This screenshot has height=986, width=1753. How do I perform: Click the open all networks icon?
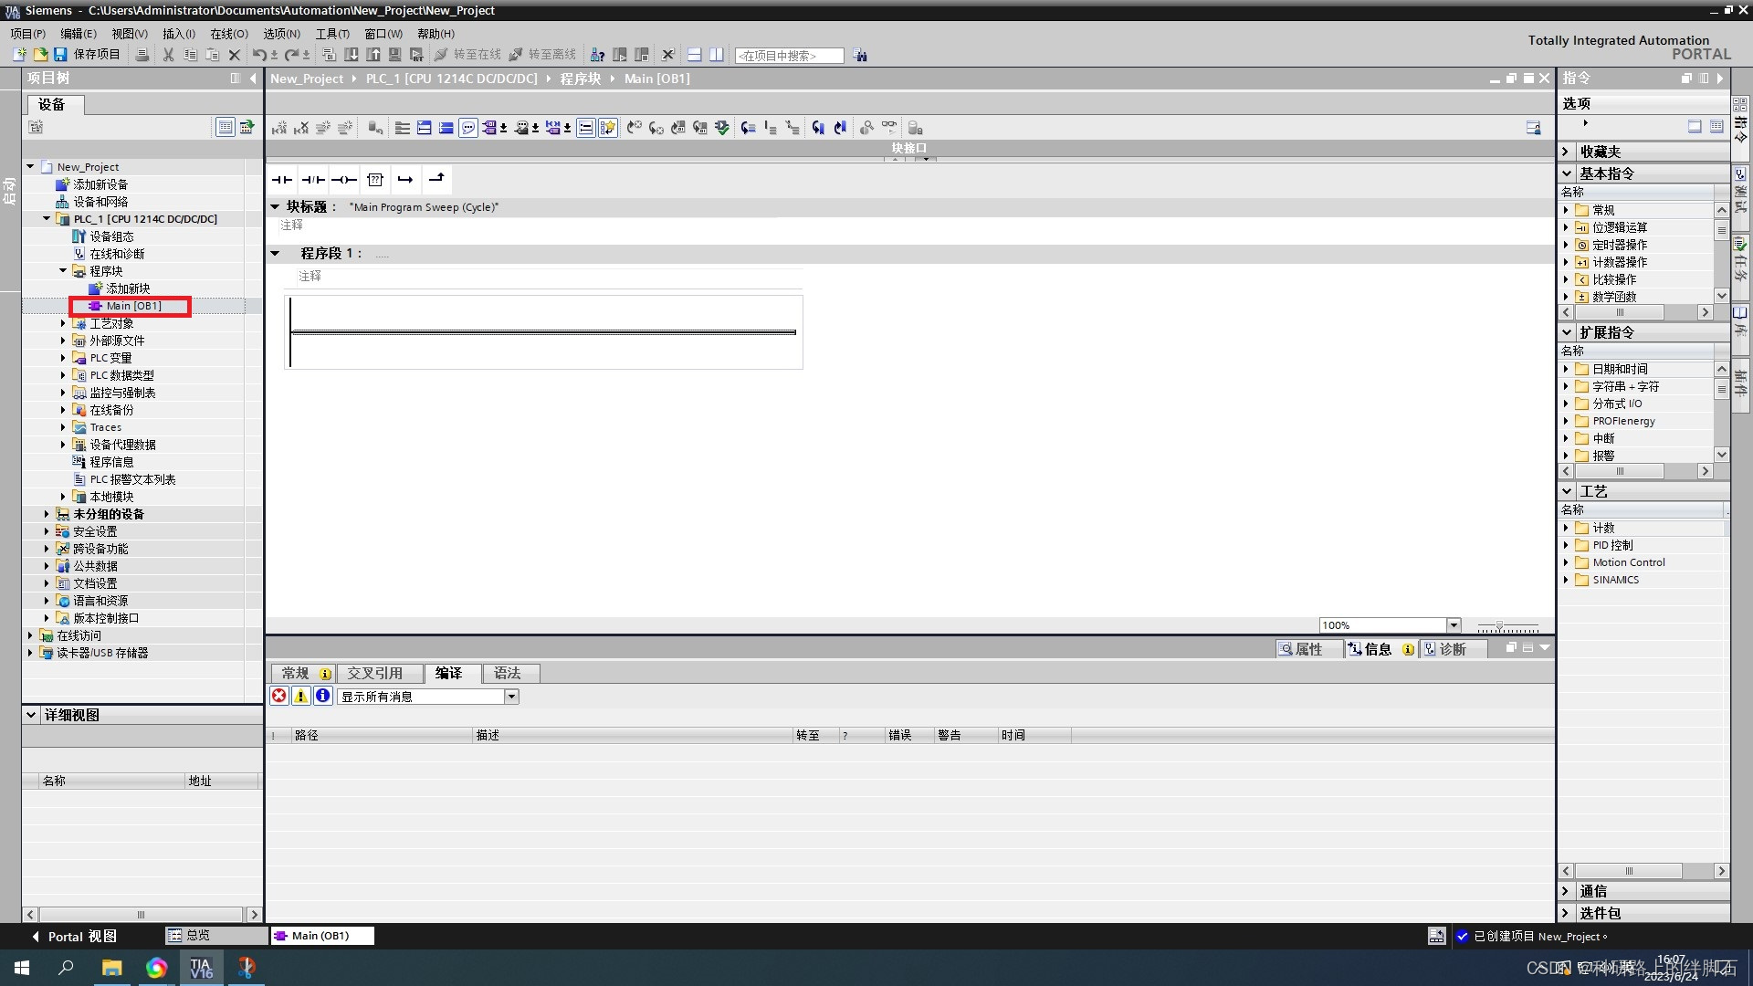[x=425, y=128]
